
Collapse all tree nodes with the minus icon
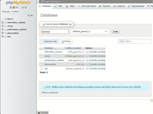(29, 15)
